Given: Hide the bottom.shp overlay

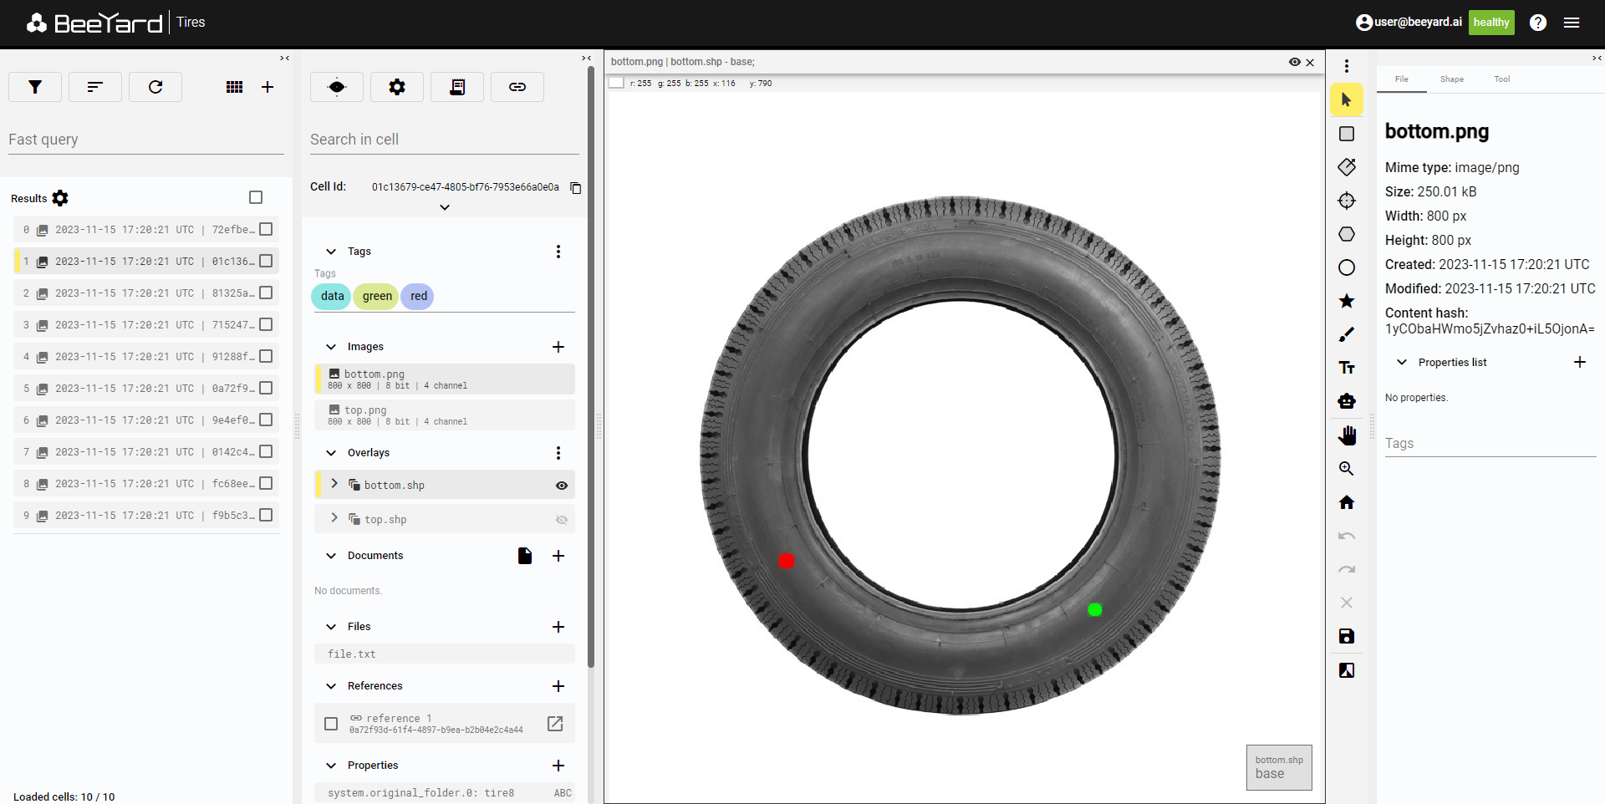Looking at the screenshot, I should click(x=562, y=486).
